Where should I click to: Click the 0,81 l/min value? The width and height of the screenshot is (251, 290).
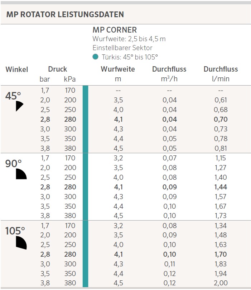point(221,148)
